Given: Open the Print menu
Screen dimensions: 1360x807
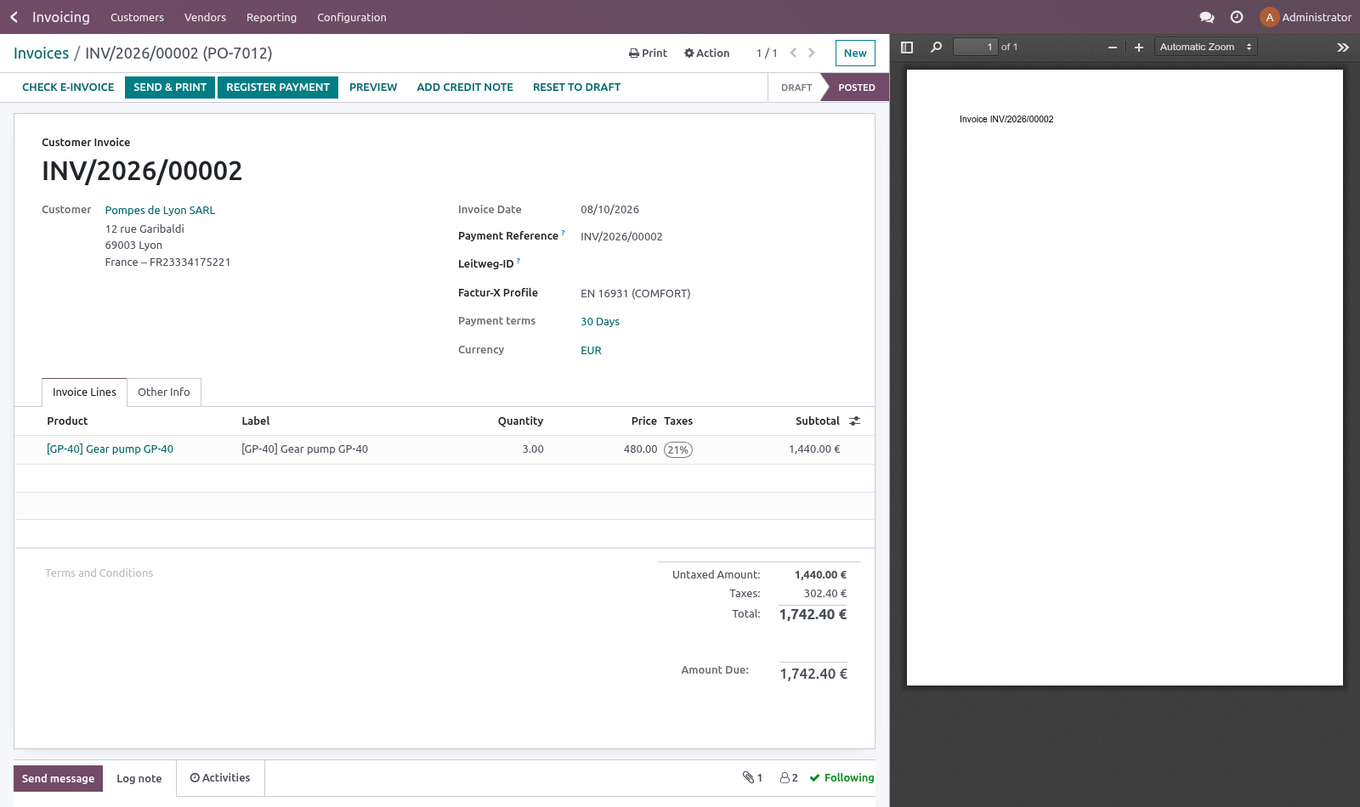Looking at the screenshot, I should 648,53.
